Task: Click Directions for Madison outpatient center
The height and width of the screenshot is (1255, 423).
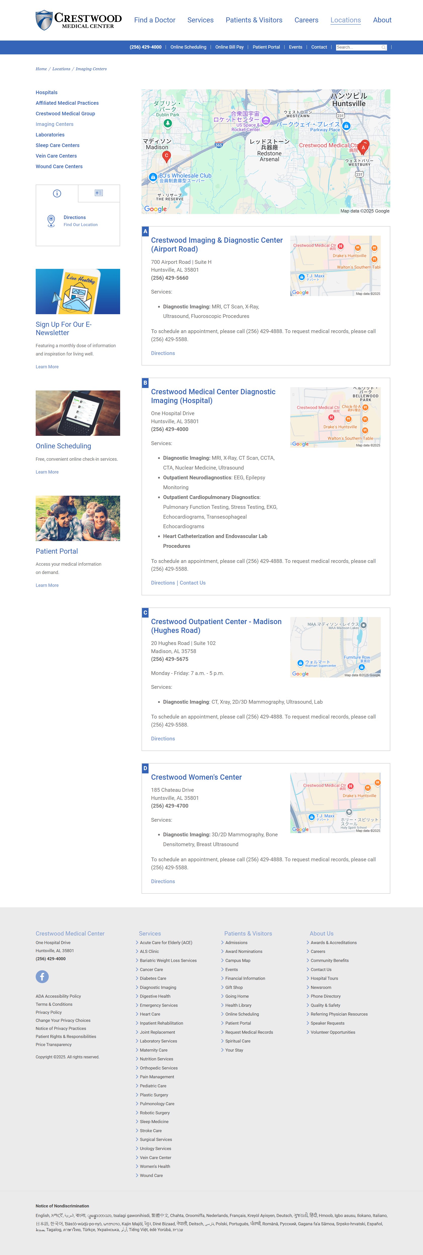Action: click(x=163, y=739)
